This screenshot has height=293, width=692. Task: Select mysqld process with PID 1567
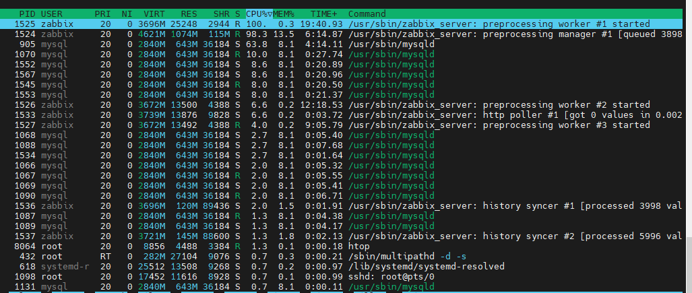point(341,75)
